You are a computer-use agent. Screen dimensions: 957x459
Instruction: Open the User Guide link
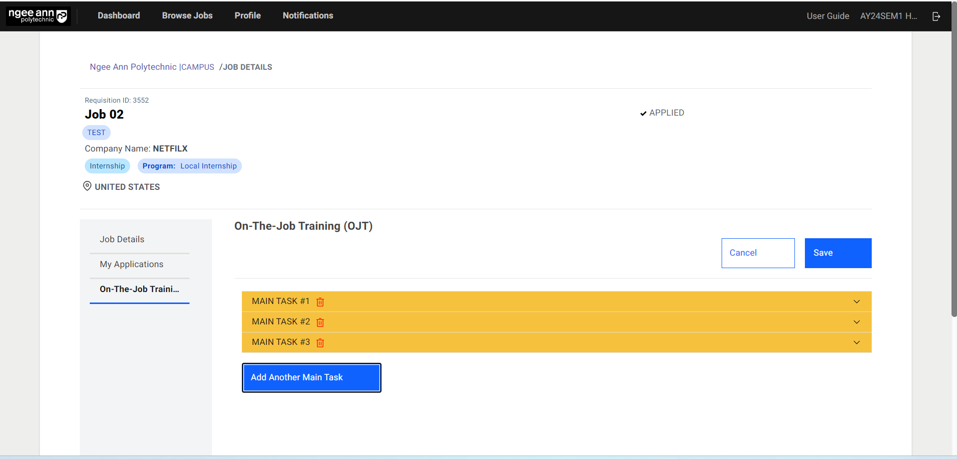point(827,16)
